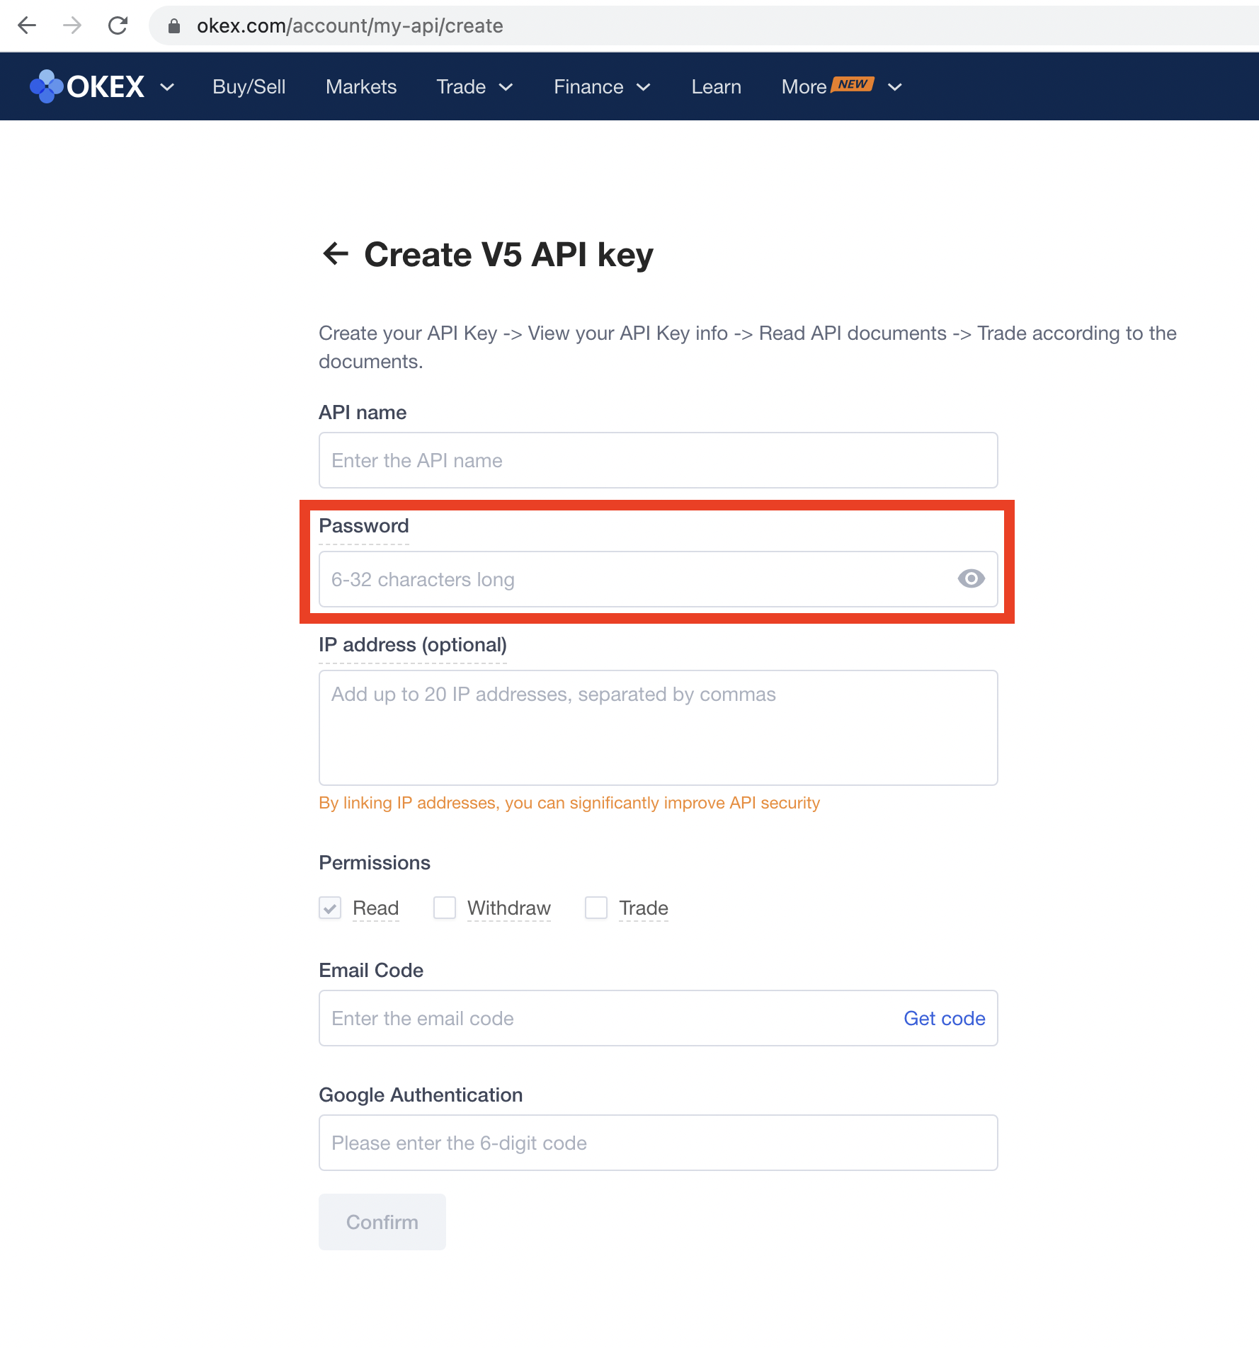The height and width of the screenshot is (1348, 1259).
Task: Click the back arrow beside Create V5 API key
Action: (336, 254)
